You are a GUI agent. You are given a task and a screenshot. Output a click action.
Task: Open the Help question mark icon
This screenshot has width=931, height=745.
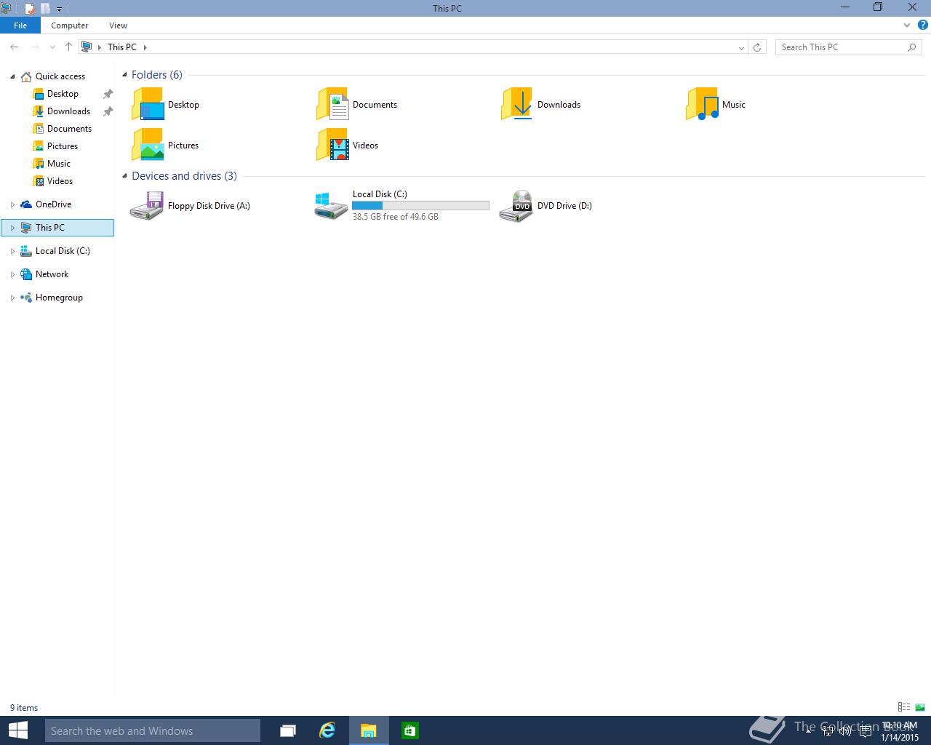coord(922,25)
